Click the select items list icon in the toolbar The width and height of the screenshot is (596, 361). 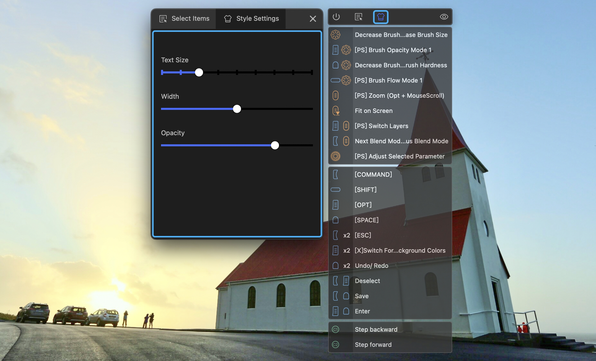click(358, 17)
